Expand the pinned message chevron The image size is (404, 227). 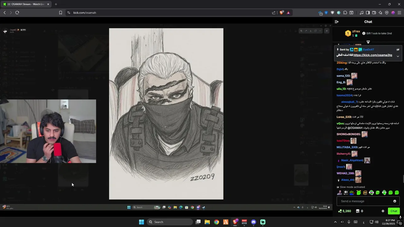[x=398, y=56]
